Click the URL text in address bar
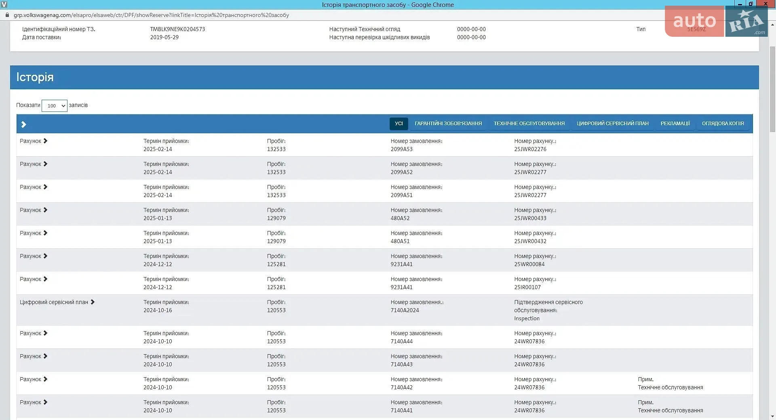 click(151, 15)
